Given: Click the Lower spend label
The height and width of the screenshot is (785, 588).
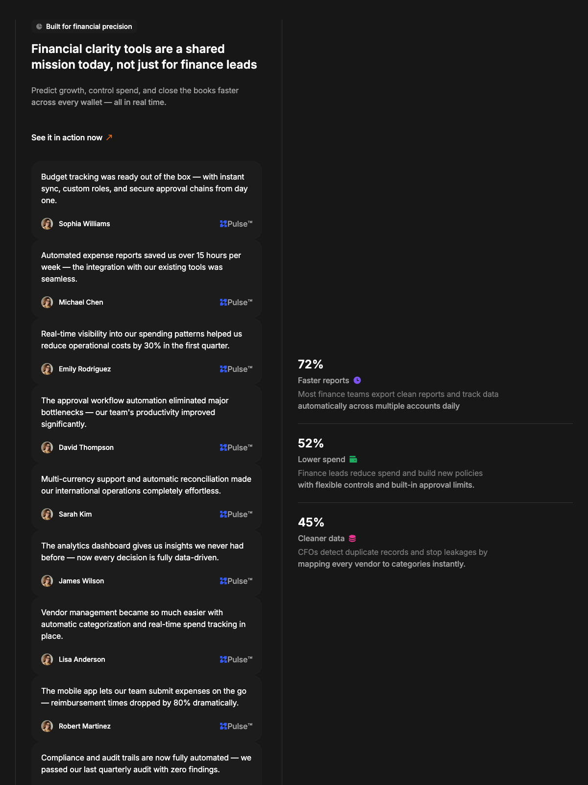Looking at the screenshot, I should 321,459.
